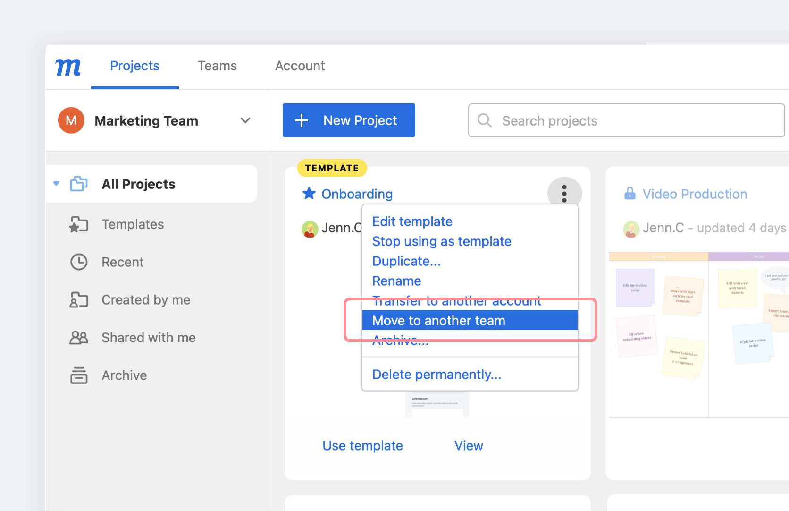Image resolution: width=789 pixels, height=511 pixels.
Task: Click the Moqups logo icon
Action: (x=68, y=67)
